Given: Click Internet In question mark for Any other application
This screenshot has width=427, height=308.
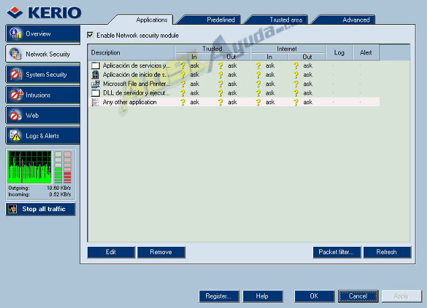Looking at the screenshot, I should [258, 102].
